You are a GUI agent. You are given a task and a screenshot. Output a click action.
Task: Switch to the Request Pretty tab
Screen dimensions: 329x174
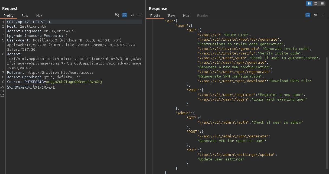[x=8, y=16]
